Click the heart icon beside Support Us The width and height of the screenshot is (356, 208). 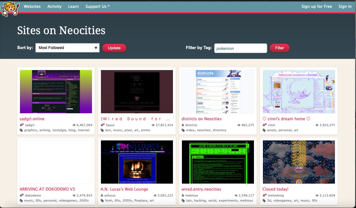(x=109, y=6)
